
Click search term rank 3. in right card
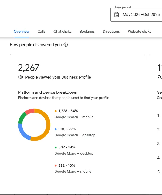[x=159, y=144]
